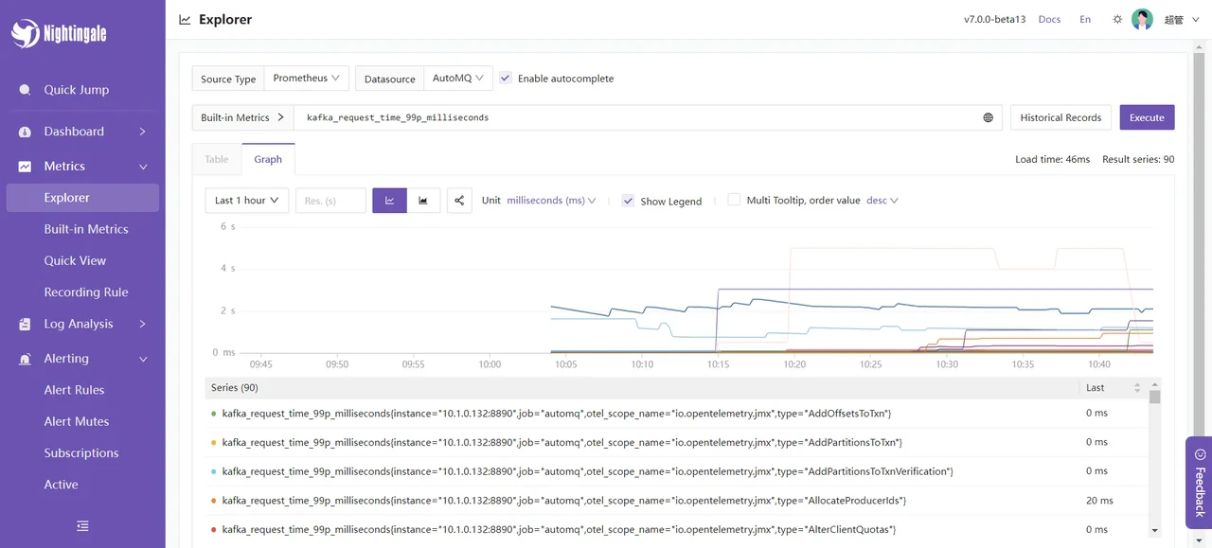Viewport: 1212px width, 548px height.
Task: Collapse the sidebar via the bottom icon
Action: click(82, 525)
